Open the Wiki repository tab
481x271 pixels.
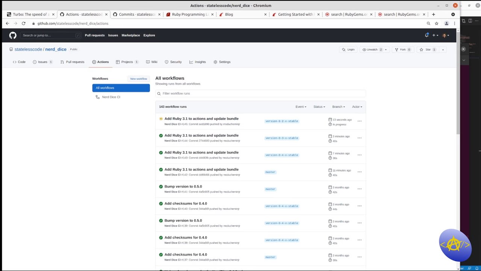click(x=152, y=62)
